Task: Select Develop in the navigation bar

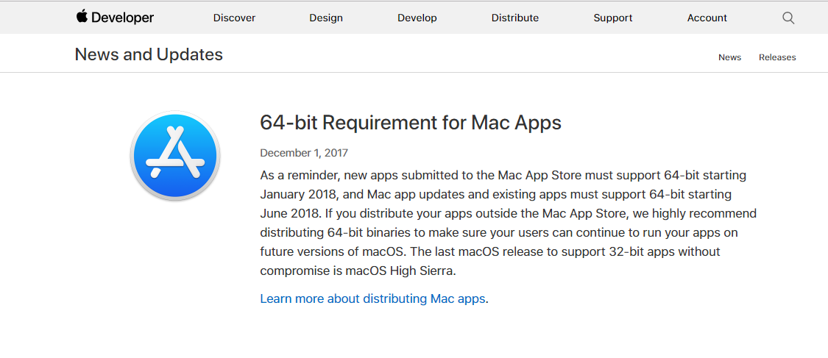Action: [417, 18]
